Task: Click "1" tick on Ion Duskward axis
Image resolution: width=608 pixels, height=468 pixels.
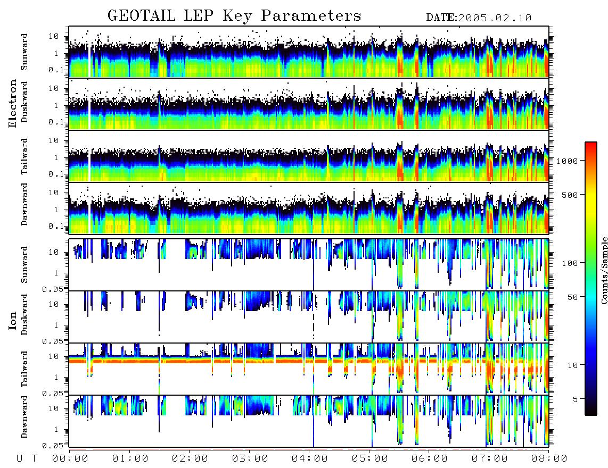Action: [56, 325]
